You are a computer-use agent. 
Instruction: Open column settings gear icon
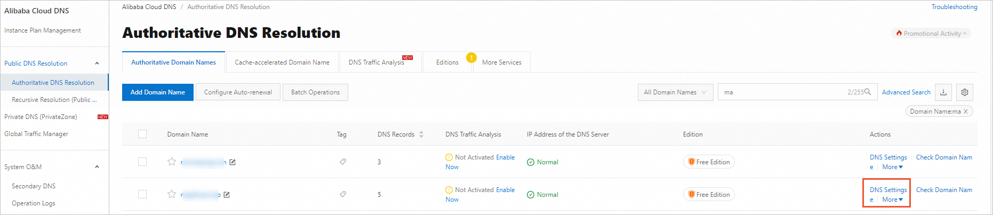coord(964,92)
